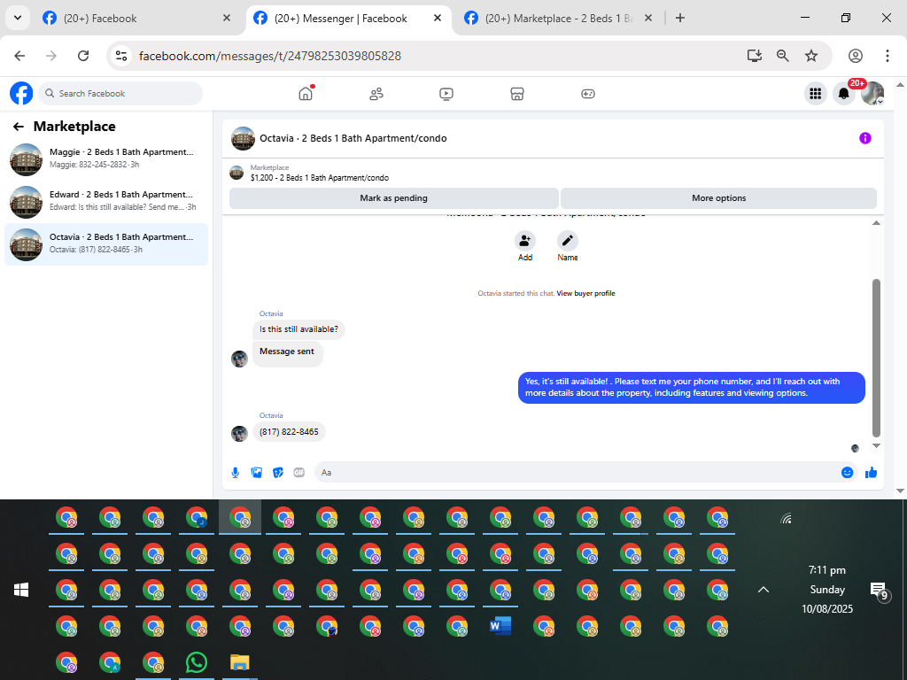Click the blue Yes, it's still available reply
Screen dimensions: 907x680
(691, 388)
